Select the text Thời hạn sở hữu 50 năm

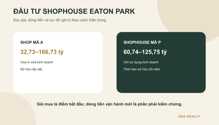(x=142, y=69)
